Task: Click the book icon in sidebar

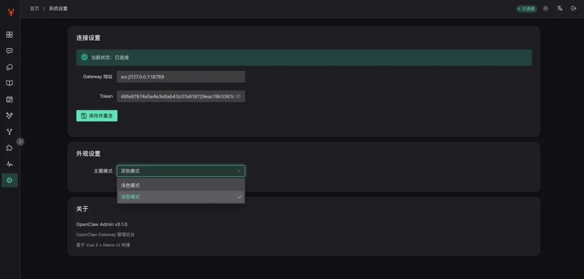Action: tap(9, 83)
